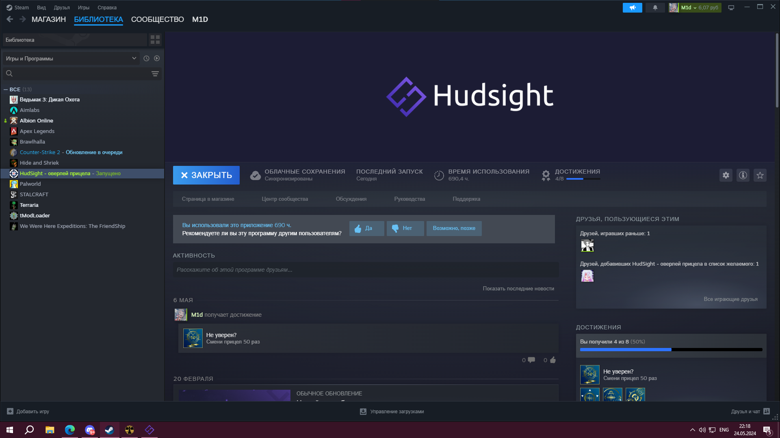Open the notifications bell
The width and height of the screenshot is (780, 438).
(x=655, y=8)
